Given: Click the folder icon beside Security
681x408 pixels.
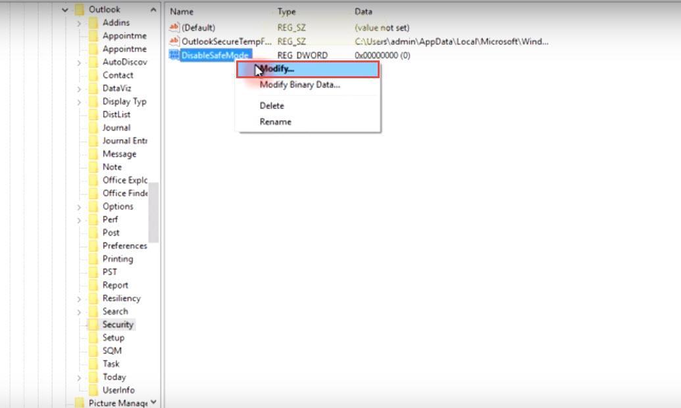Looking at the screenshot, I should pyautogui.click(x=93, y=325).
